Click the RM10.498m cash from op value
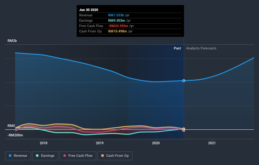This screenshot has width=259, height=165. pos(117,31)
